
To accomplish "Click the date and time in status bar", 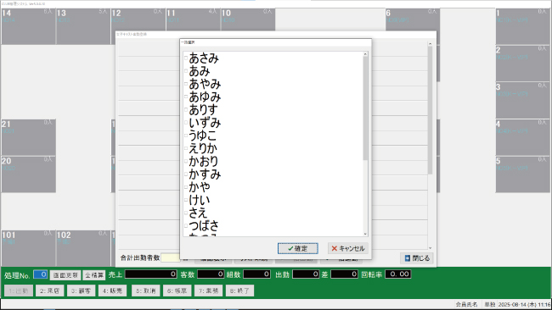I will (524, 304).
